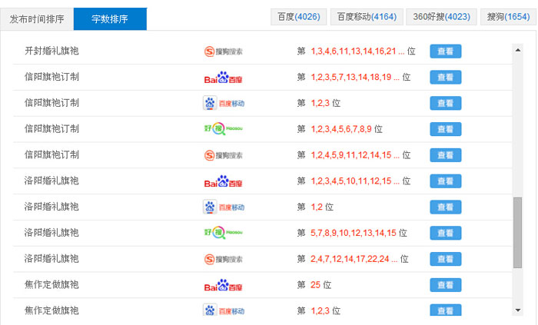Select keyword 开封婚礼旗袍
538x325 pixels.
coord(51,51)
